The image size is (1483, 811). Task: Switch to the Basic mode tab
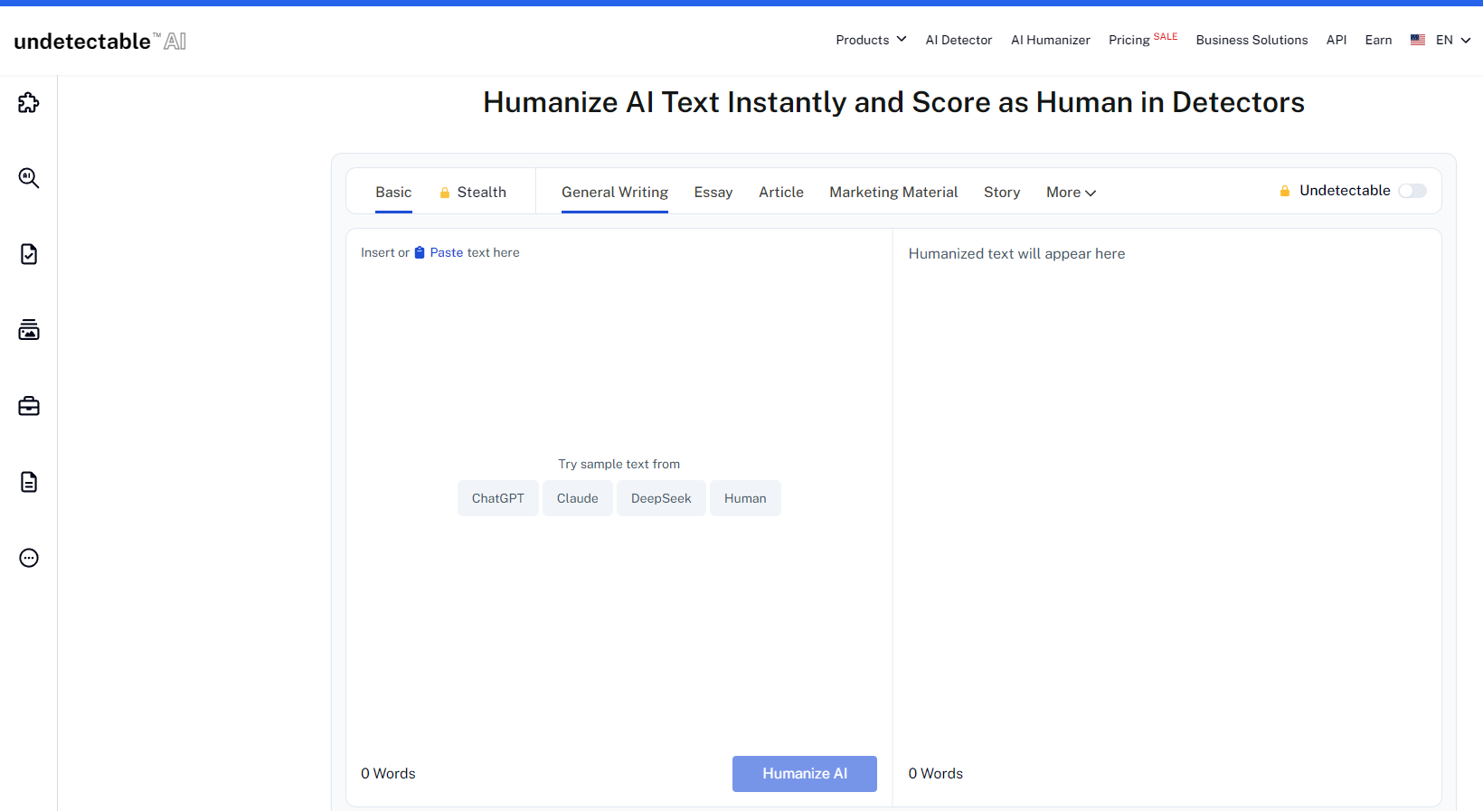tap(393, 193)
